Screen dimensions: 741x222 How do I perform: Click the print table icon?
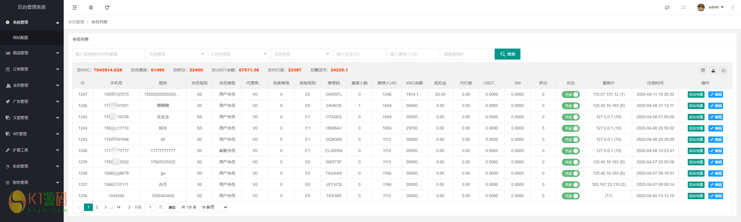pos(724,70)
